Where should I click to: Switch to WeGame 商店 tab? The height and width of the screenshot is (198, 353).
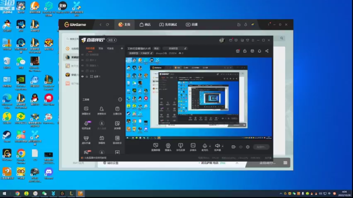click(145, 25)
